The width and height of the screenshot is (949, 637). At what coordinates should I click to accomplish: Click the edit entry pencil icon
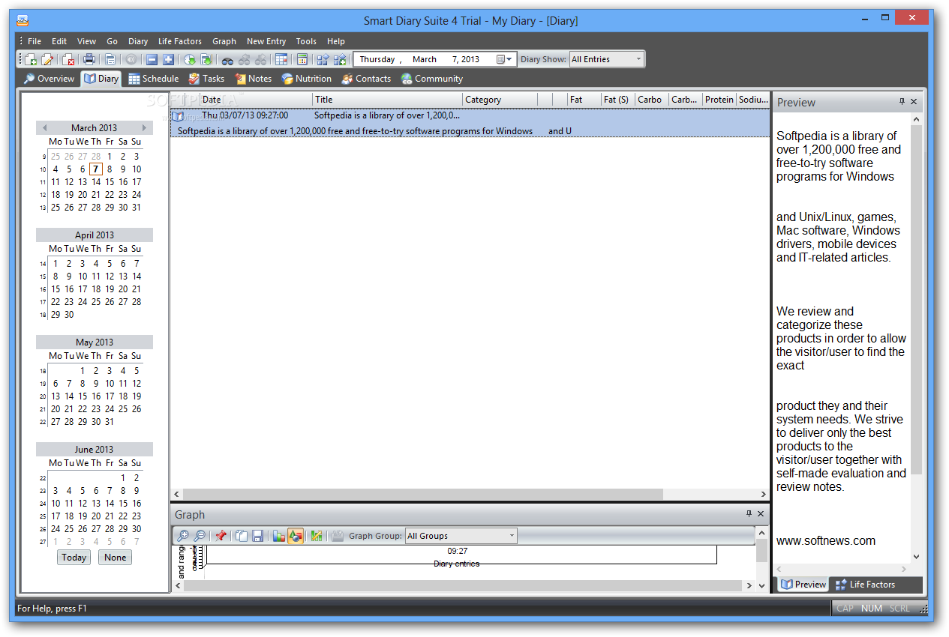(47, 60)
